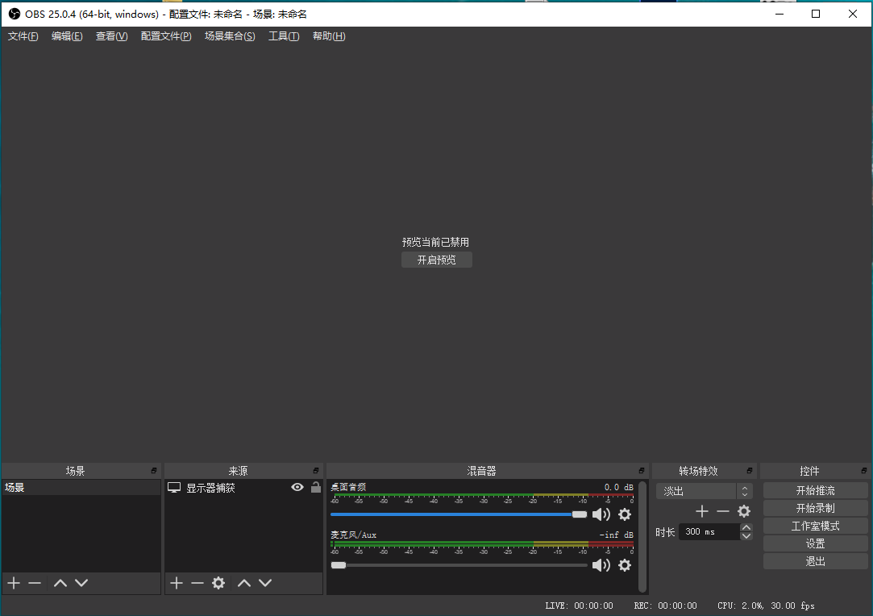Click the 预览当前已禁用 message
Image resolution: width=873 pixels, height=616 pixels.
pyautogui.click(x=436, y=242)
